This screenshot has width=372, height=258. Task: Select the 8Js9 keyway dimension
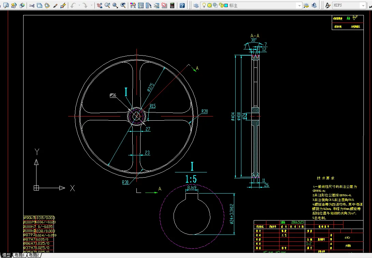192,187
